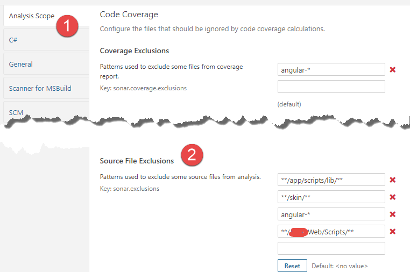Switch to the C# settings tab
The image size is (410, 272).
(13, 40)
